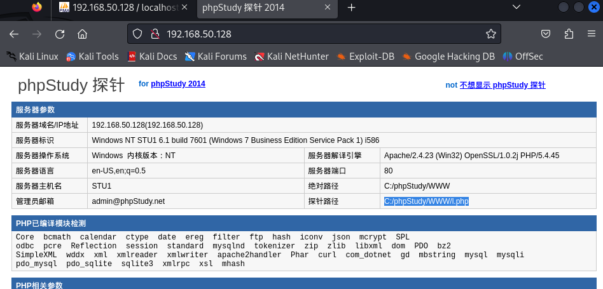Click the 服务器语言 label cell
The width and height of the screenshot is (603, 289).
(x=50, y=171)
